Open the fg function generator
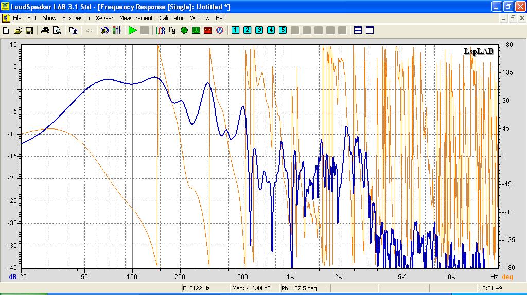This screenshot has width=527, height=295. coord(172,30)
